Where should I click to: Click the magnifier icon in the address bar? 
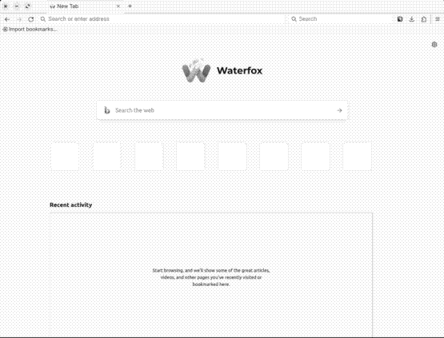42,19
